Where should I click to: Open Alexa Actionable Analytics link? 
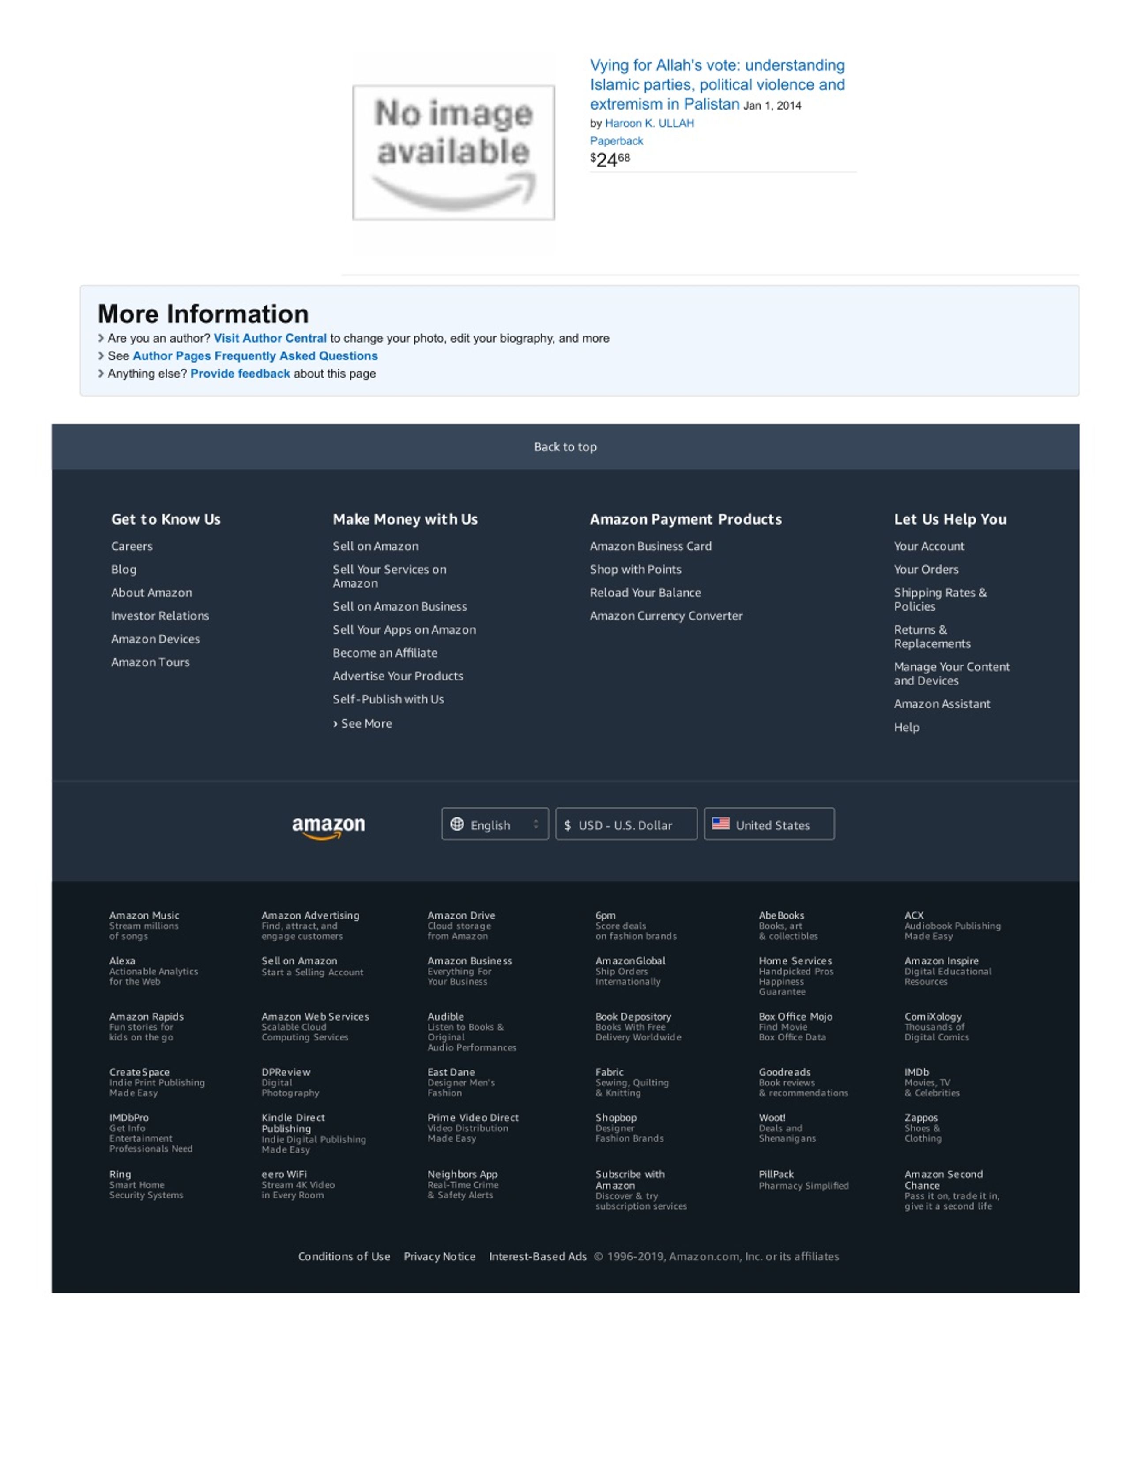point(154,971)
